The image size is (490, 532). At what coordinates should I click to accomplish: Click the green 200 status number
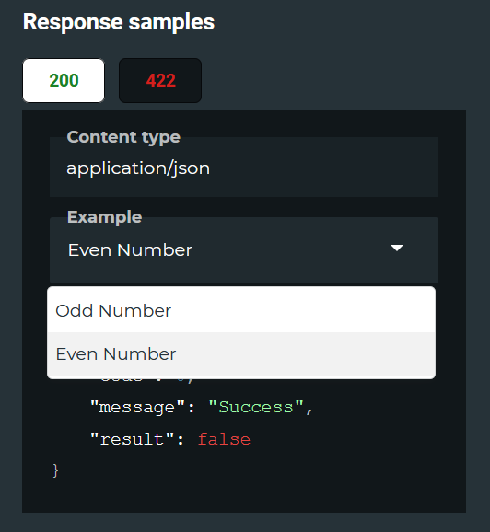pos(64,80)
